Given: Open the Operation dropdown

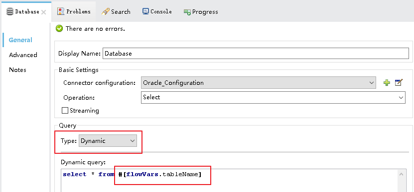Looking at the screenshot, I should pyautogui.click(x=273, y=97).
